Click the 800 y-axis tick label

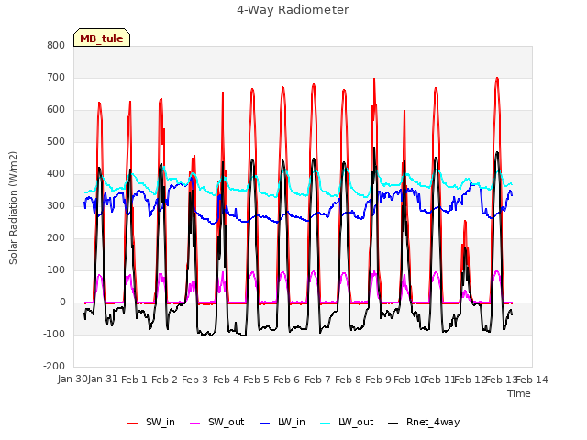[56, 45]
